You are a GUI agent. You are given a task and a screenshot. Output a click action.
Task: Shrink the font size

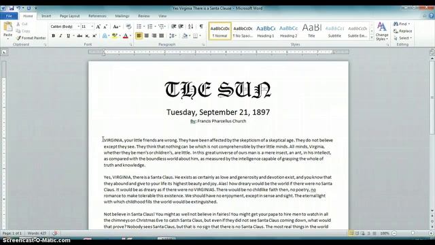pyautogui.click(x=105, y=27)
